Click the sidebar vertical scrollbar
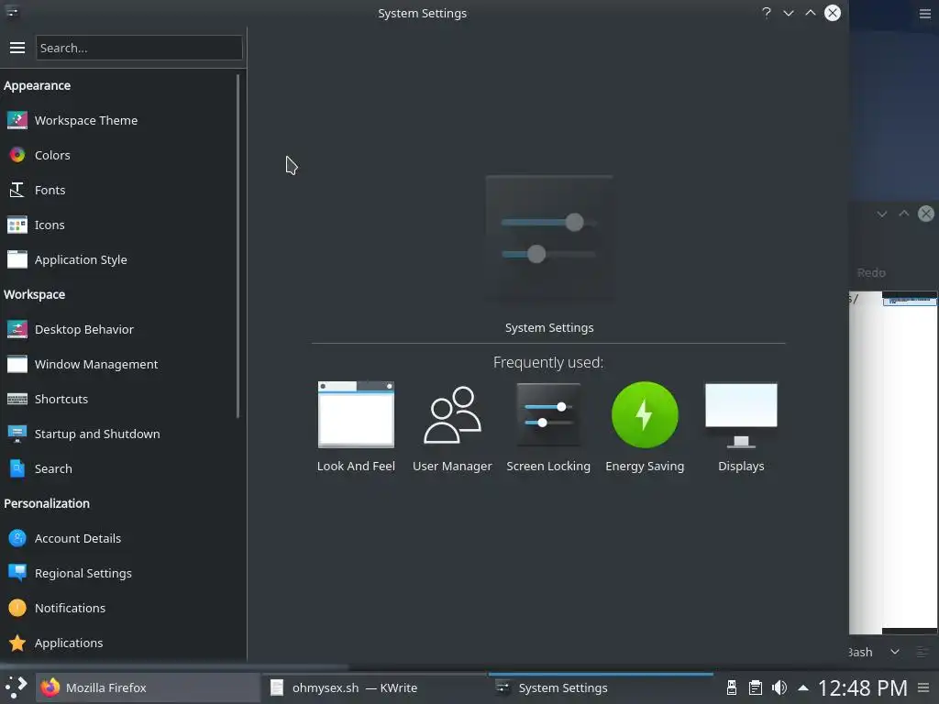 [238, 246]
